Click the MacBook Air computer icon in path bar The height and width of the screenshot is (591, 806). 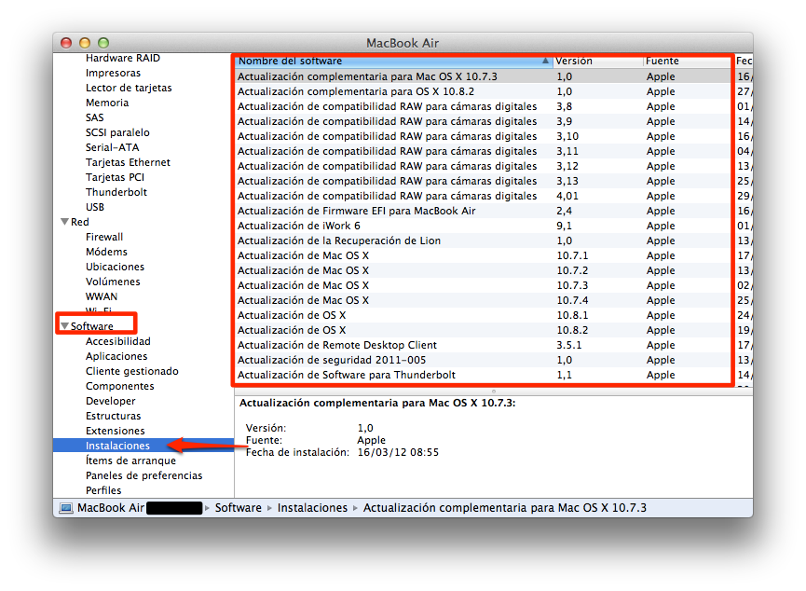coord(66,508)
